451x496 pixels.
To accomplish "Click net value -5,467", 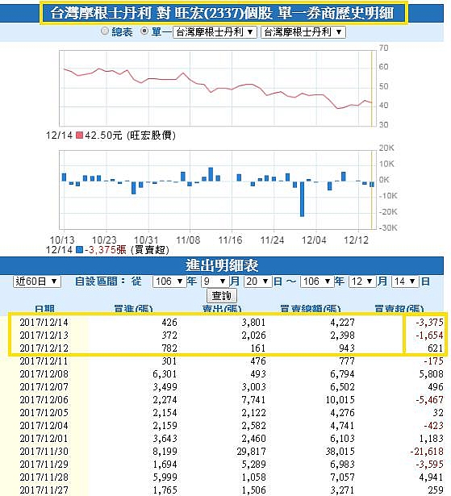I will [429, 400].
